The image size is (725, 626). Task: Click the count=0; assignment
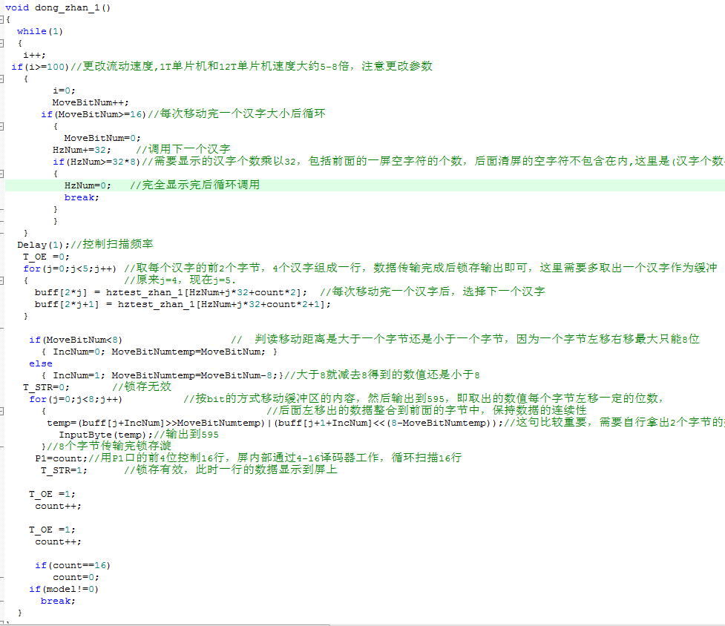76,577
